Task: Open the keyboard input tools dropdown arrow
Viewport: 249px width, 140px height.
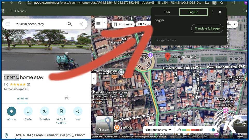Action: point(105,23)
